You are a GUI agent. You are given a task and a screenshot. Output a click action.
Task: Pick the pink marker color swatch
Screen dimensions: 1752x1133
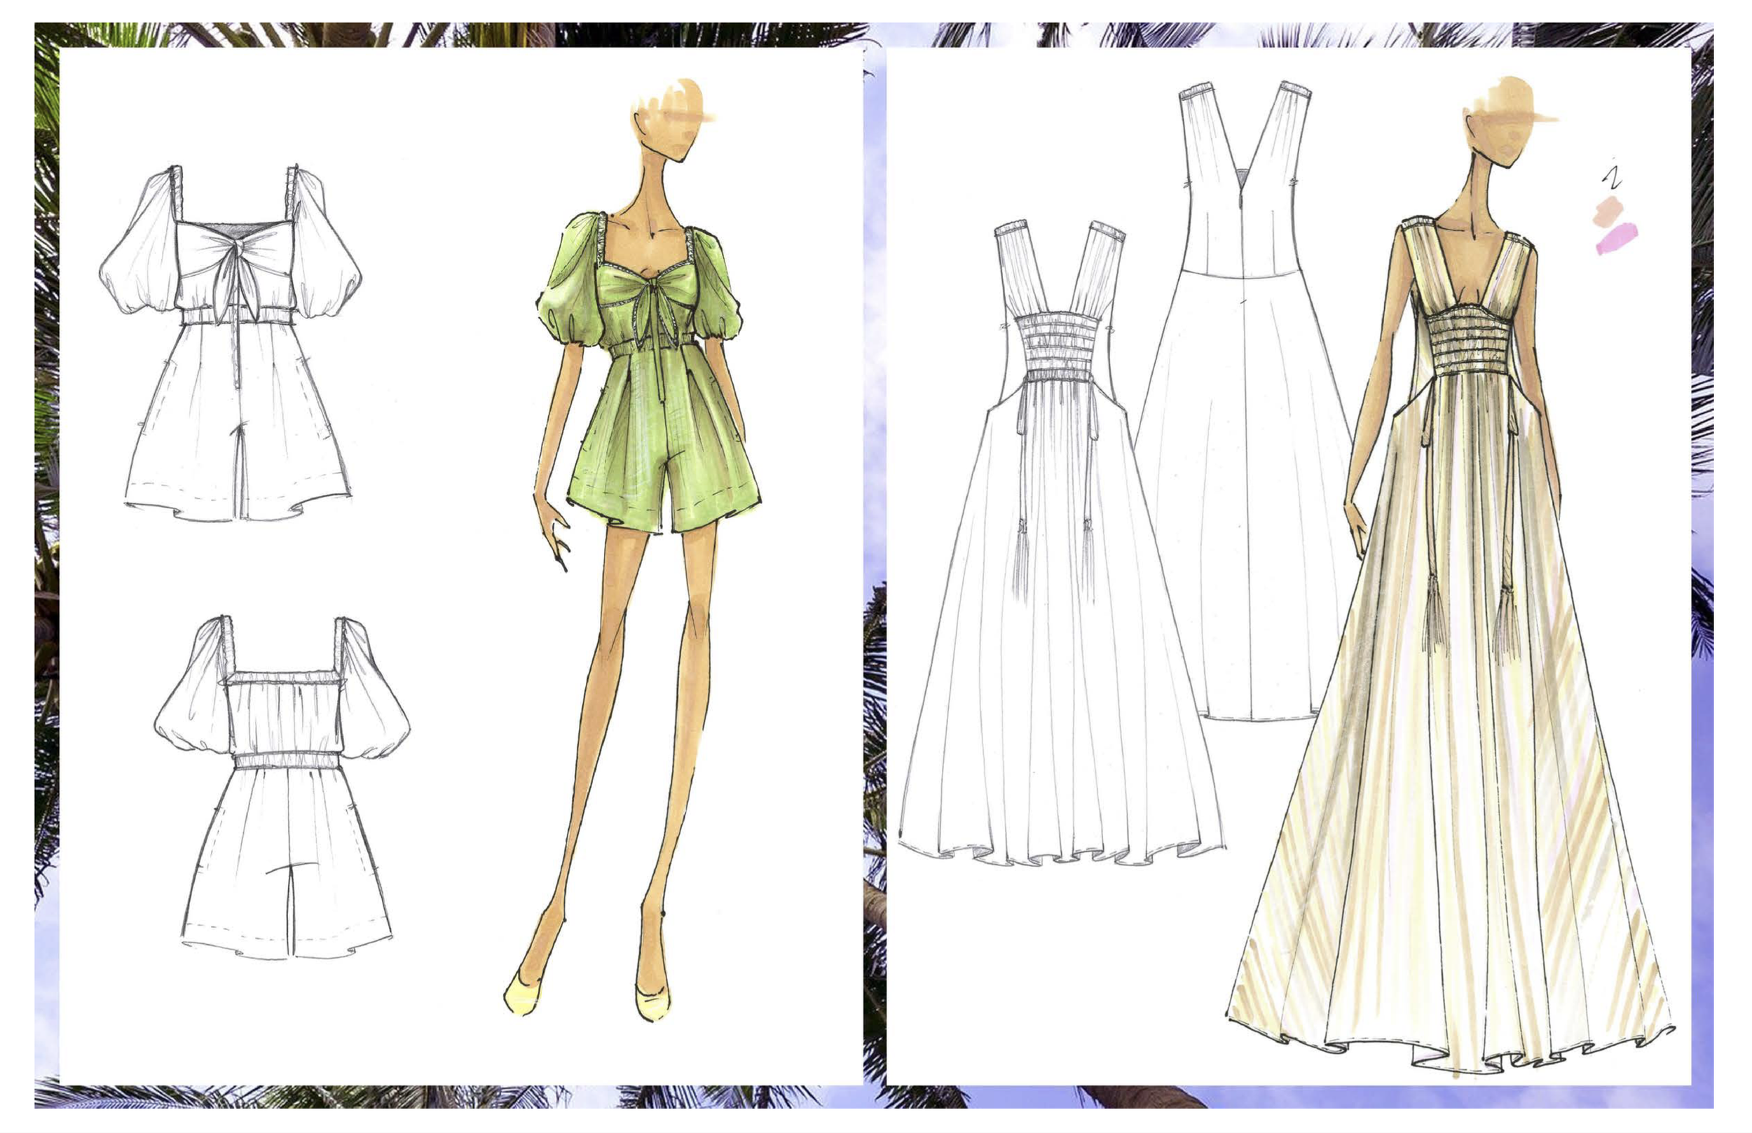pos(1617,239)
